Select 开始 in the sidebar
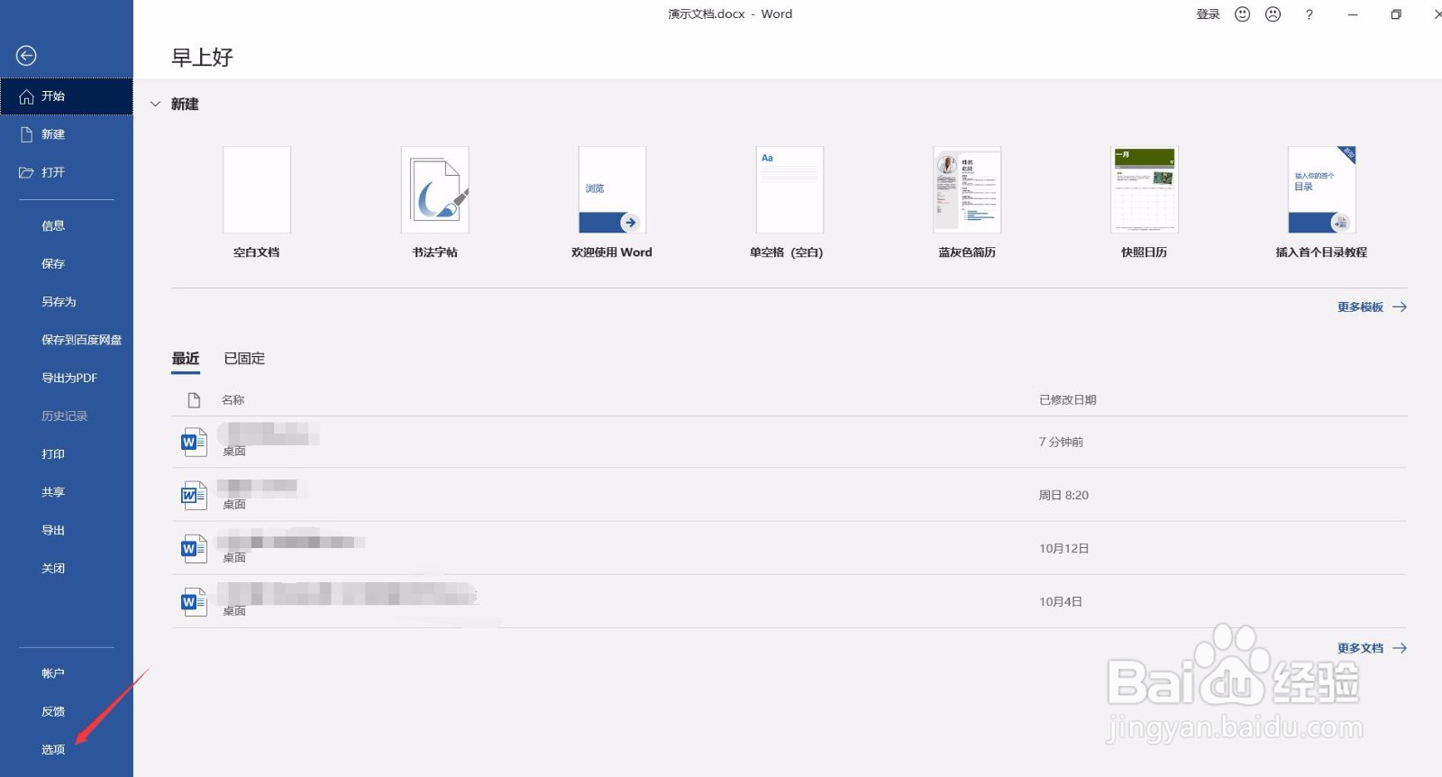Screen dimensions: 1442x777 [67, 96]
